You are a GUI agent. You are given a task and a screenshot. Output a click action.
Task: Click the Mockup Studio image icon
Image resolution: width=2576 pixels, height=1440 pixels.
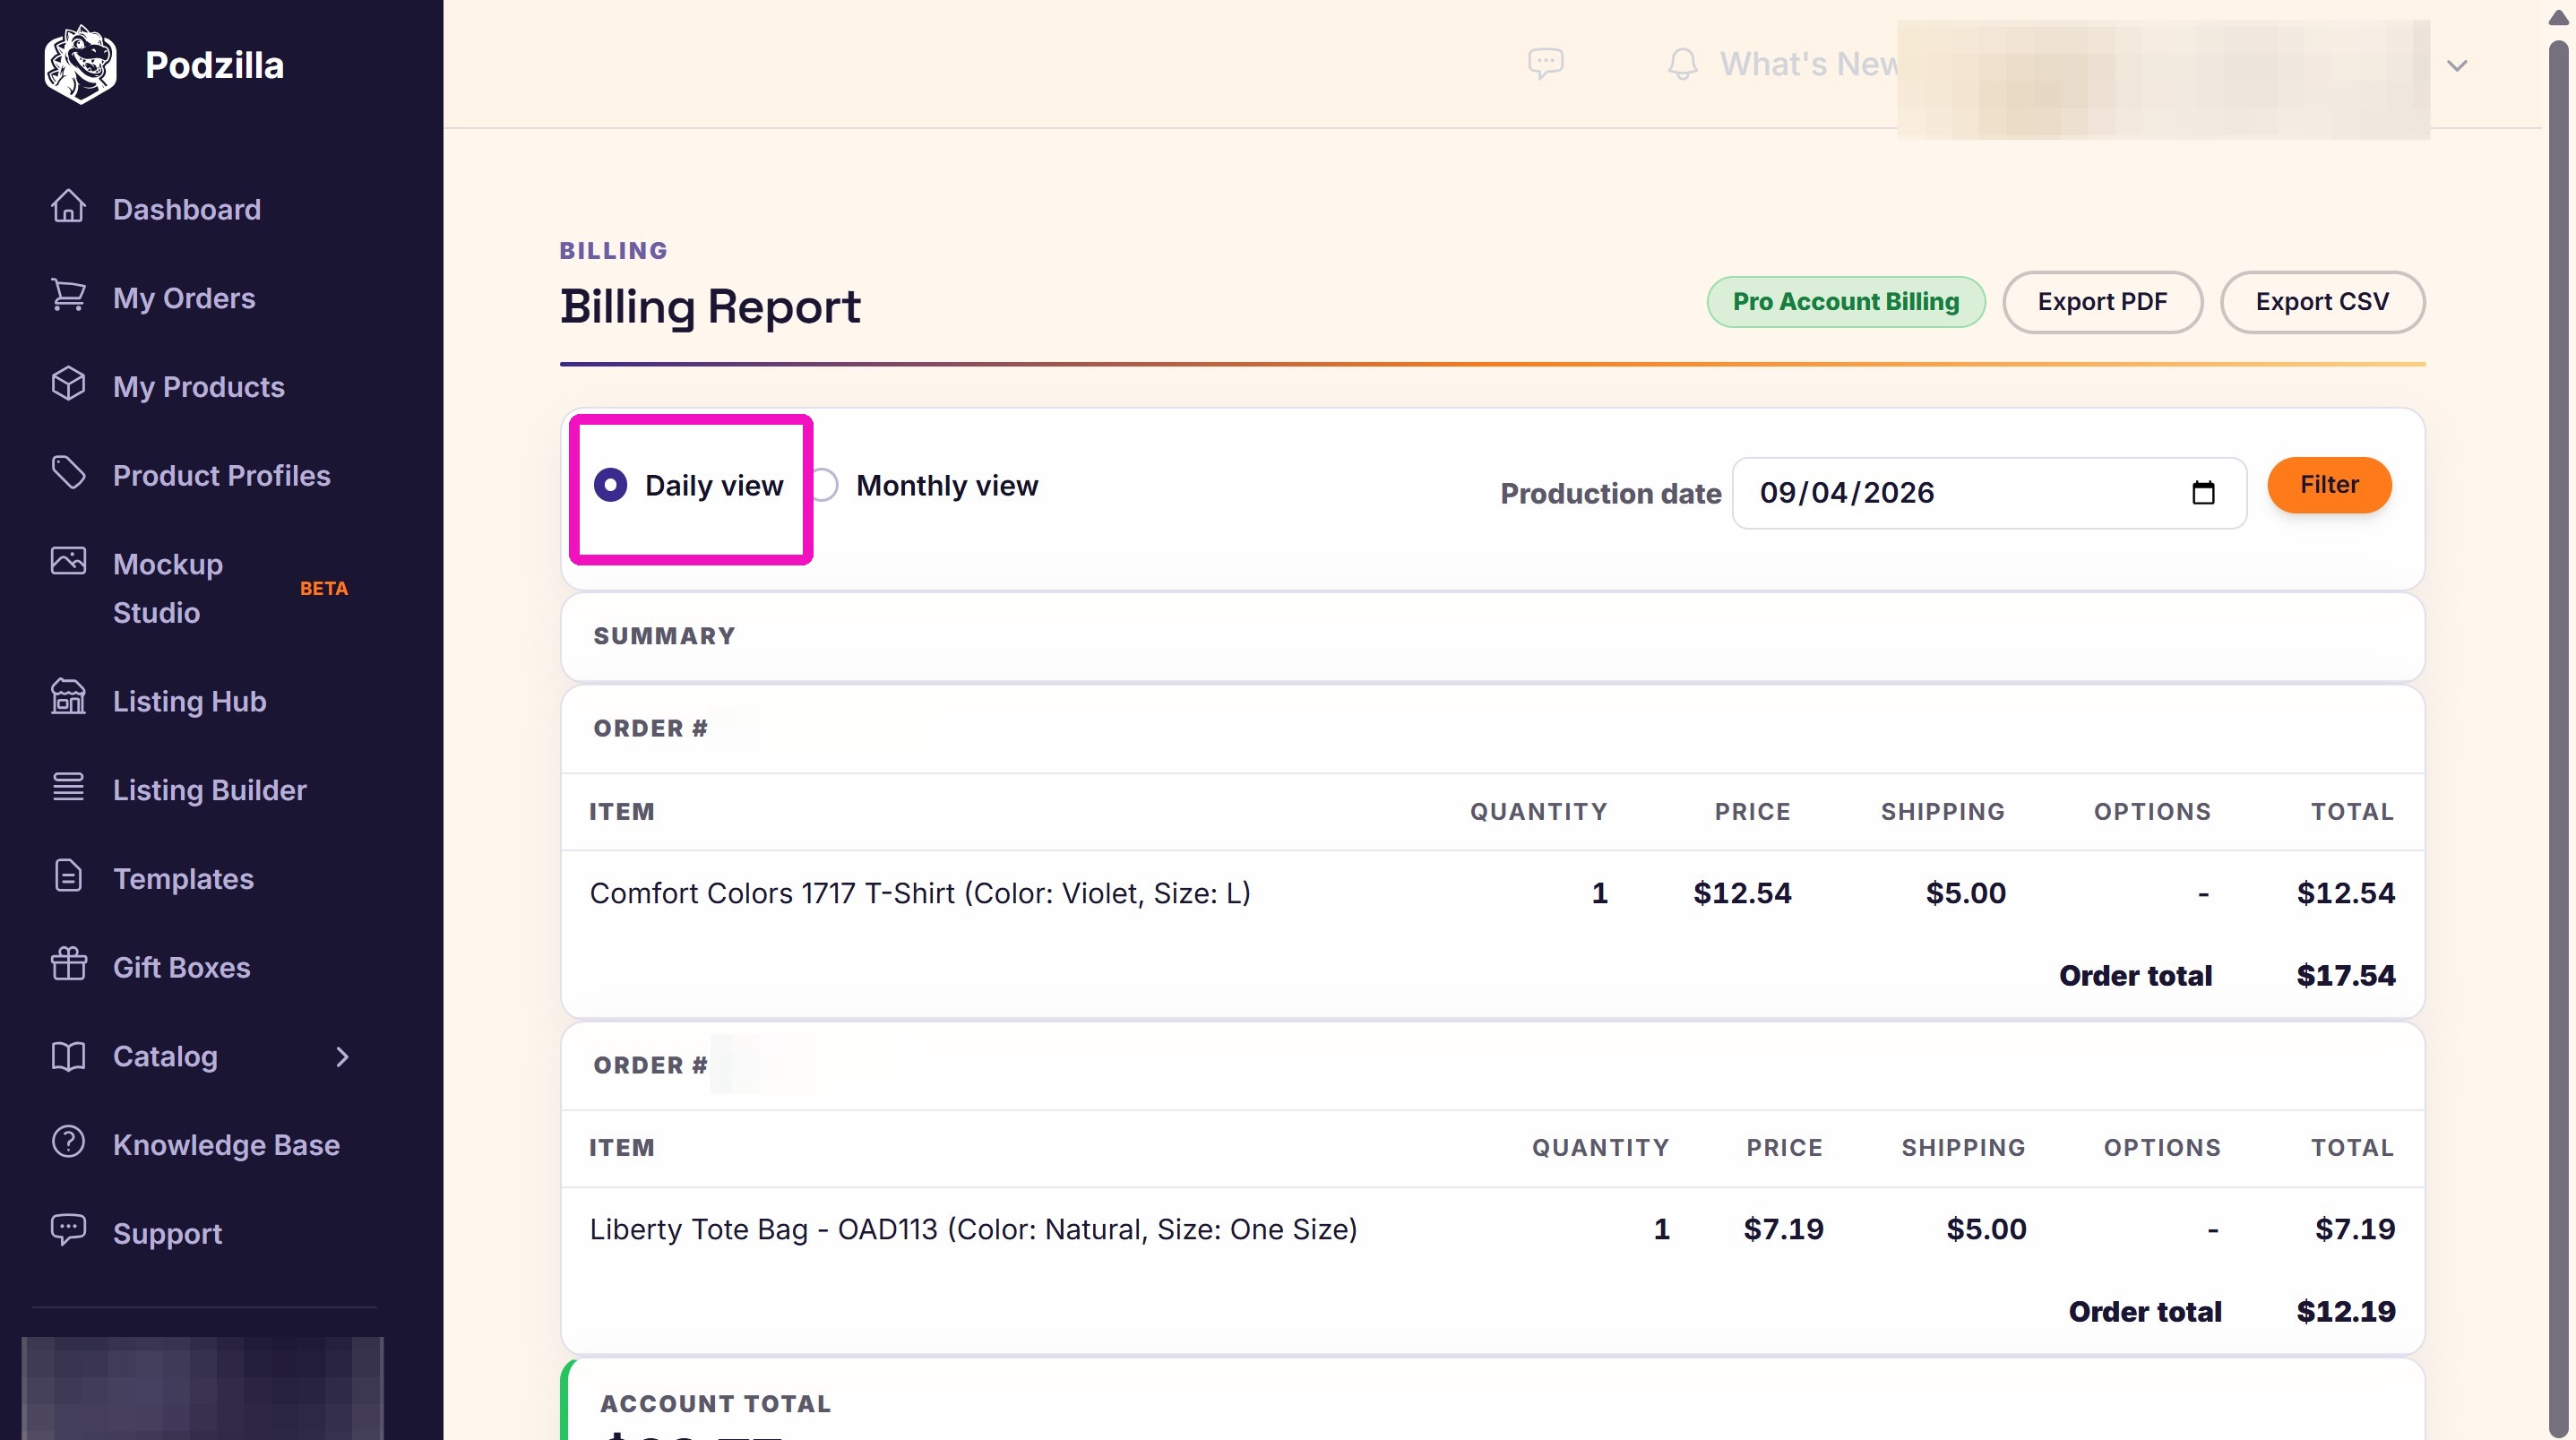coord(68,560)
